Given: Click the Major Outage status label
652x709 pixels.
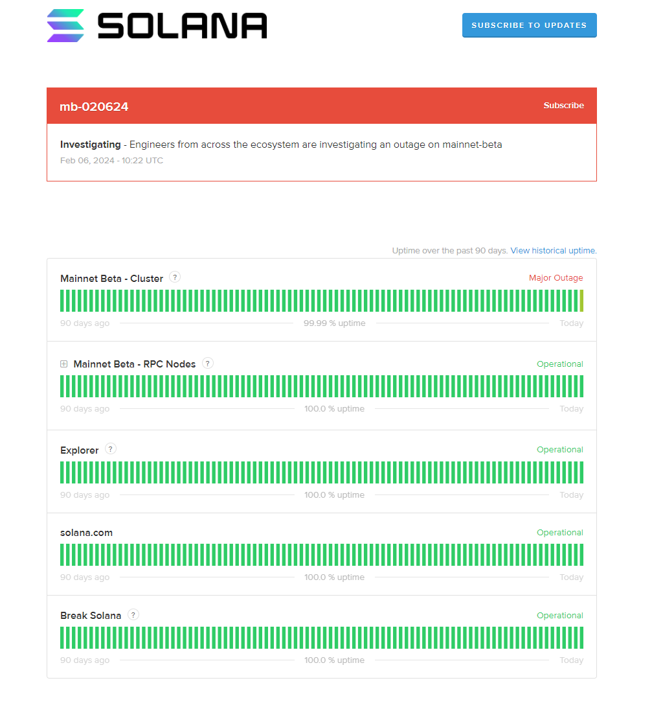Looking at the screenshot, I should click(x=556, y=278).
